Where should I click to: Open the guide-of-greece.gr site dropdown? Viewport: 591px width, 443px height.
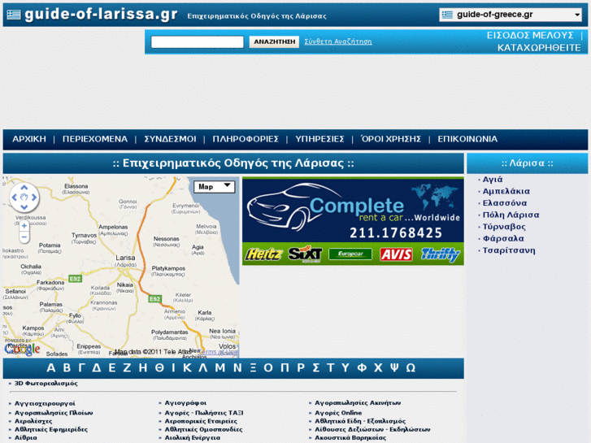pos(511,15)
